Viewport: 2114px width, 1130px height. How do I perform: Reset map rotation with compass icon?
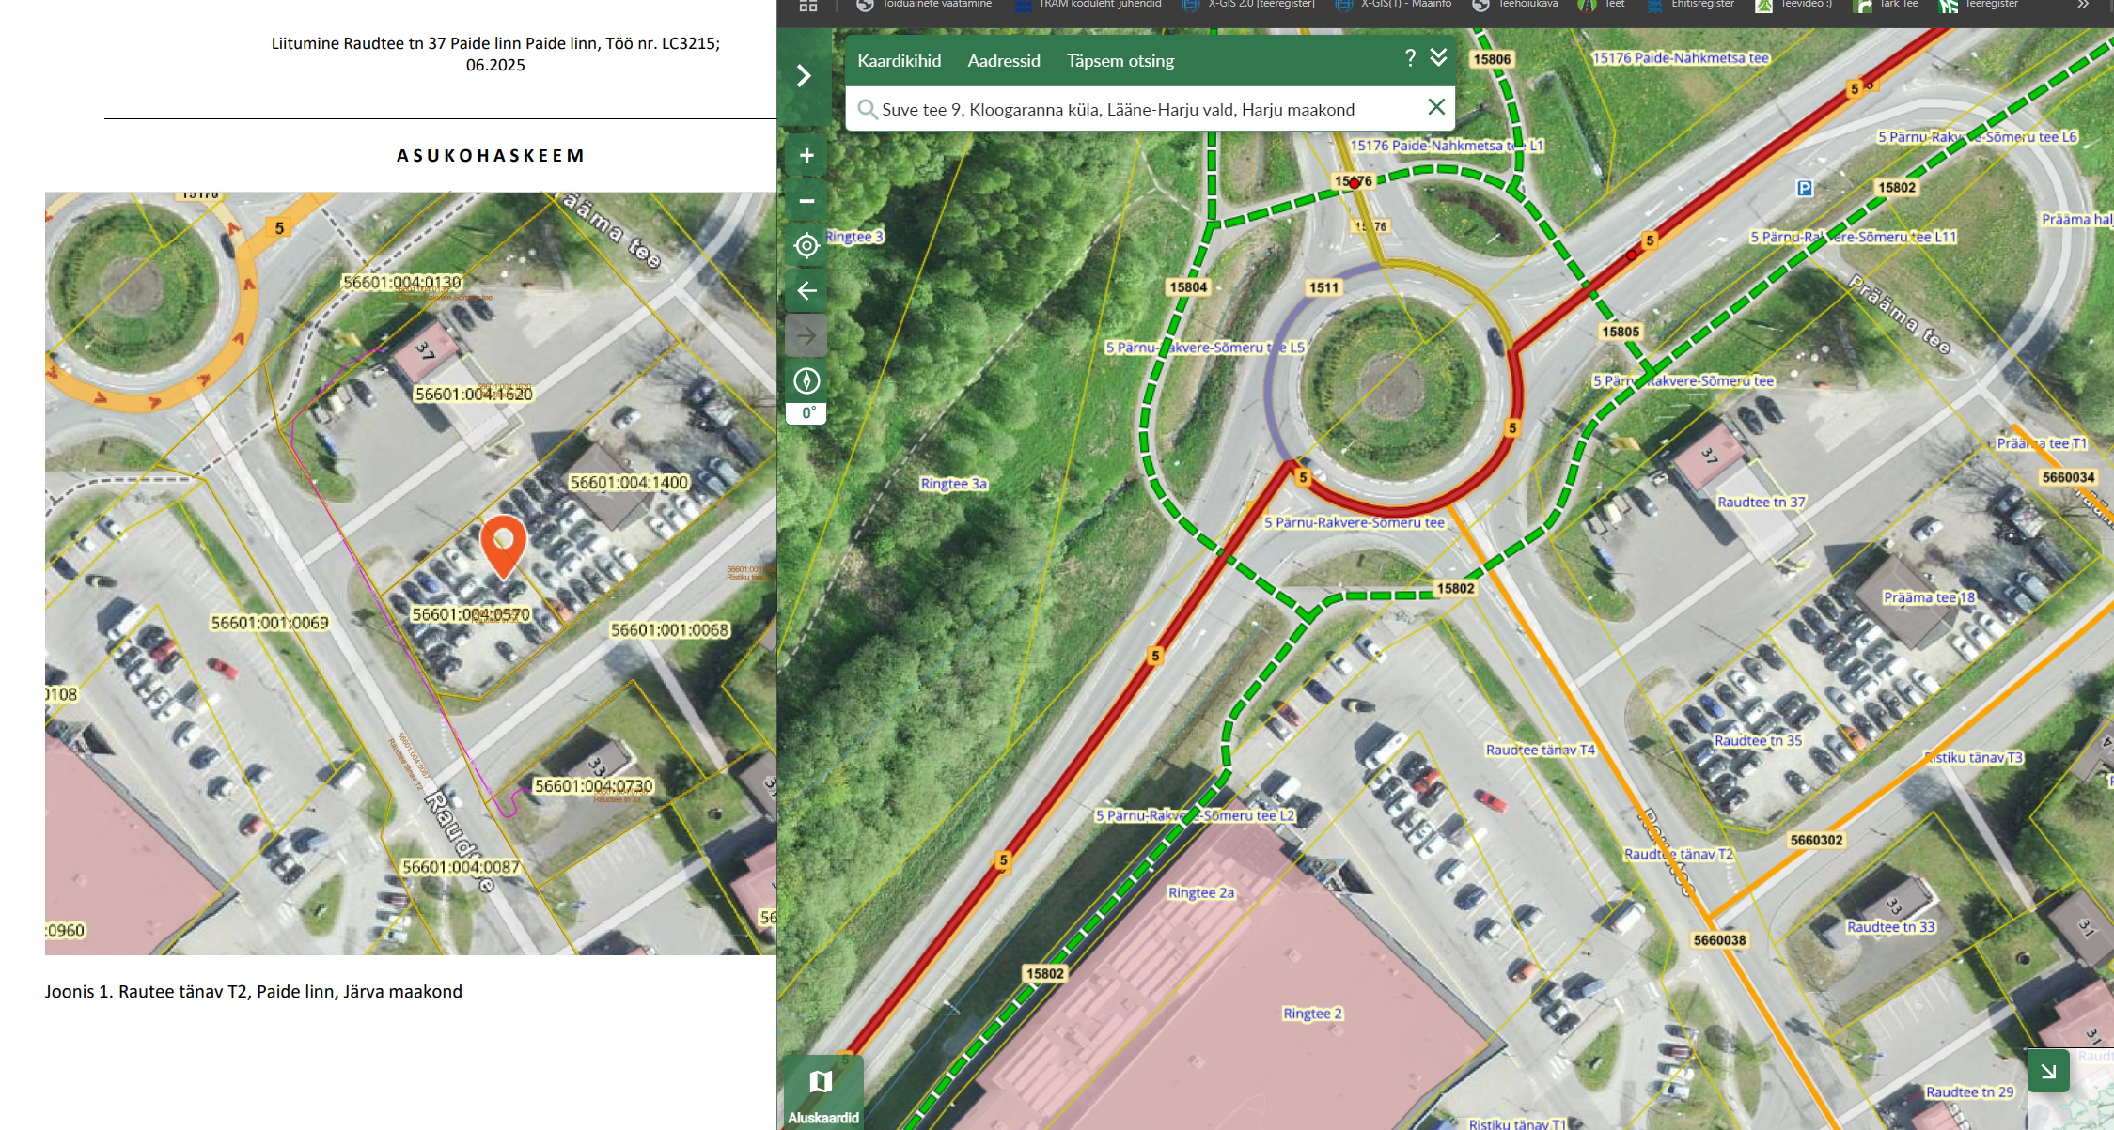[x=806, y=380]
